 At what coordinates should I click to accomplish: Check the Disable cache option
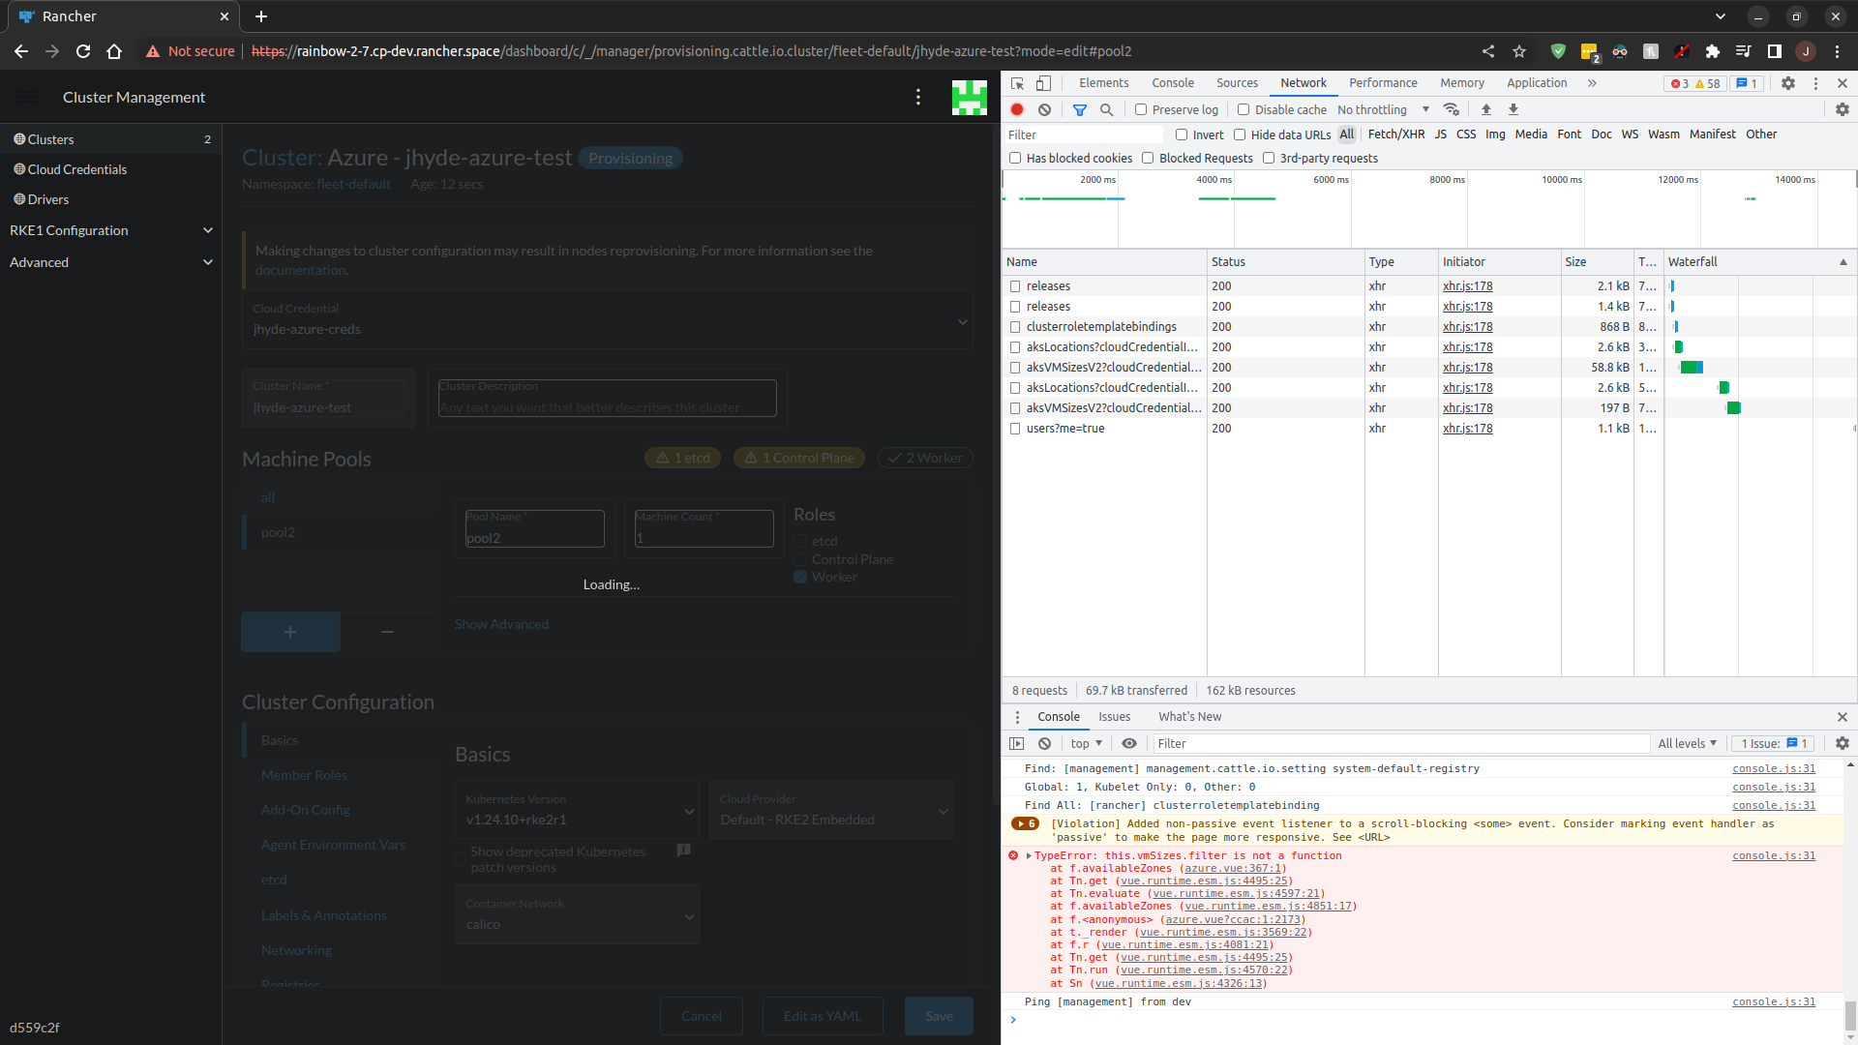[x=1243, y=109]
